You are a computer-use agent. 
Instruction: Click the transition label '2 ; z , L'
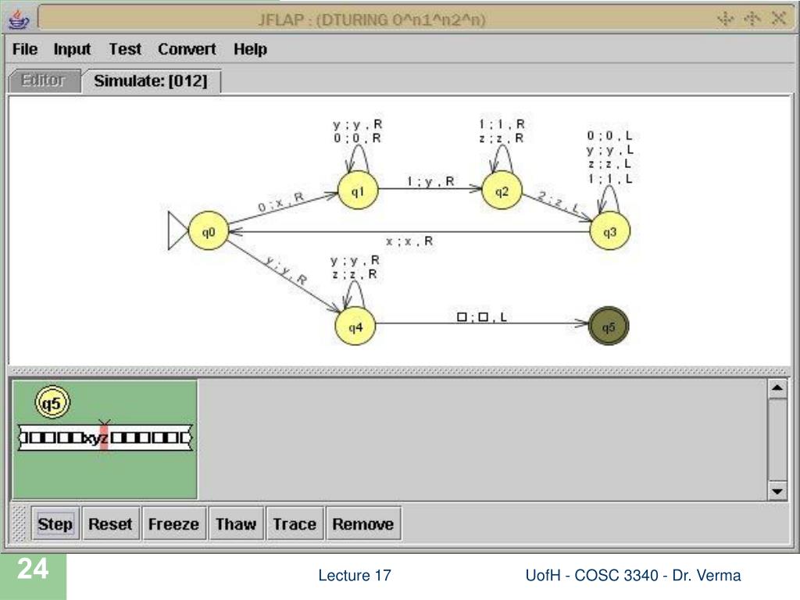559,202
